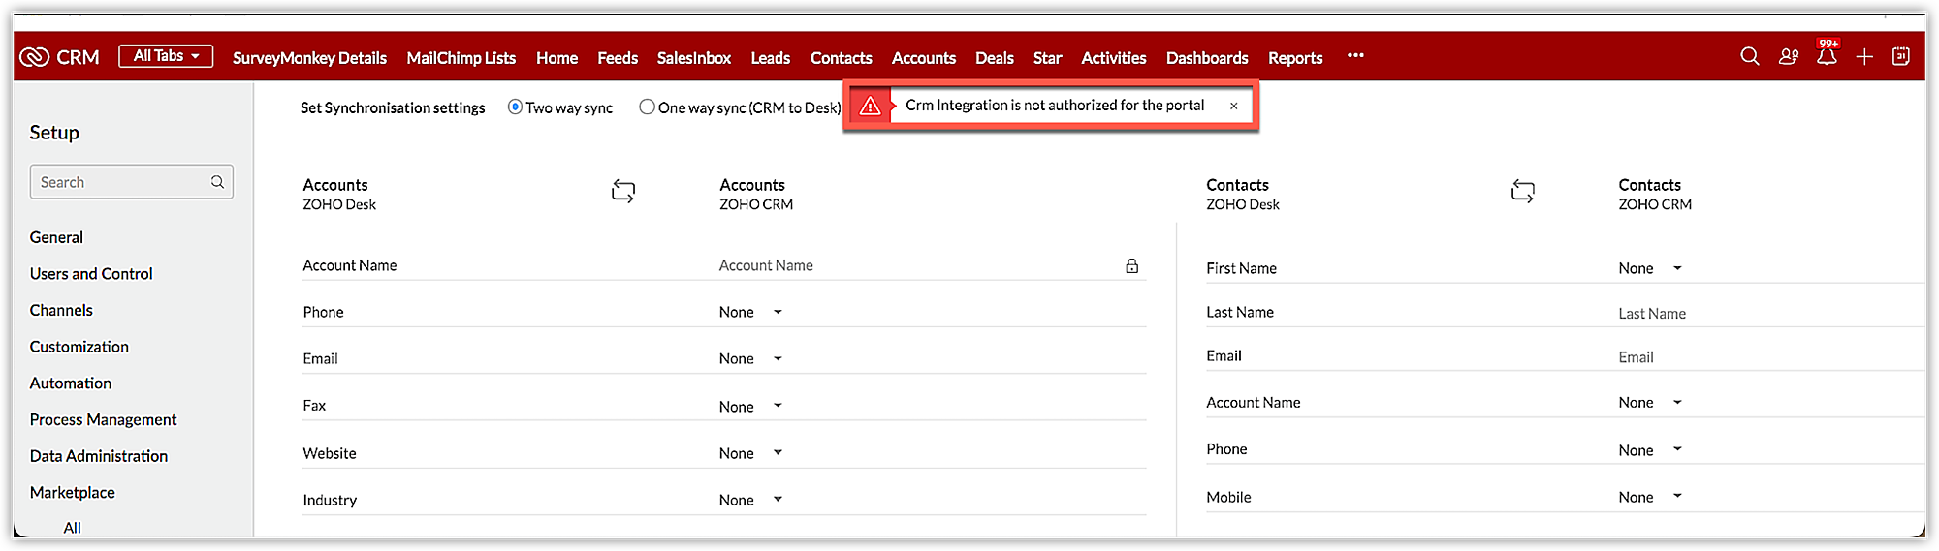
Task: Click the Accounts sync arrows icon
Action: pos(623,192)
